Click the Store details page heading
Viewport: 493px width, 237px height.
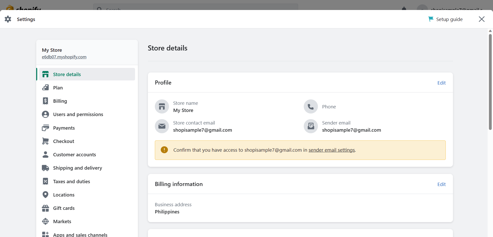point(168,48)
